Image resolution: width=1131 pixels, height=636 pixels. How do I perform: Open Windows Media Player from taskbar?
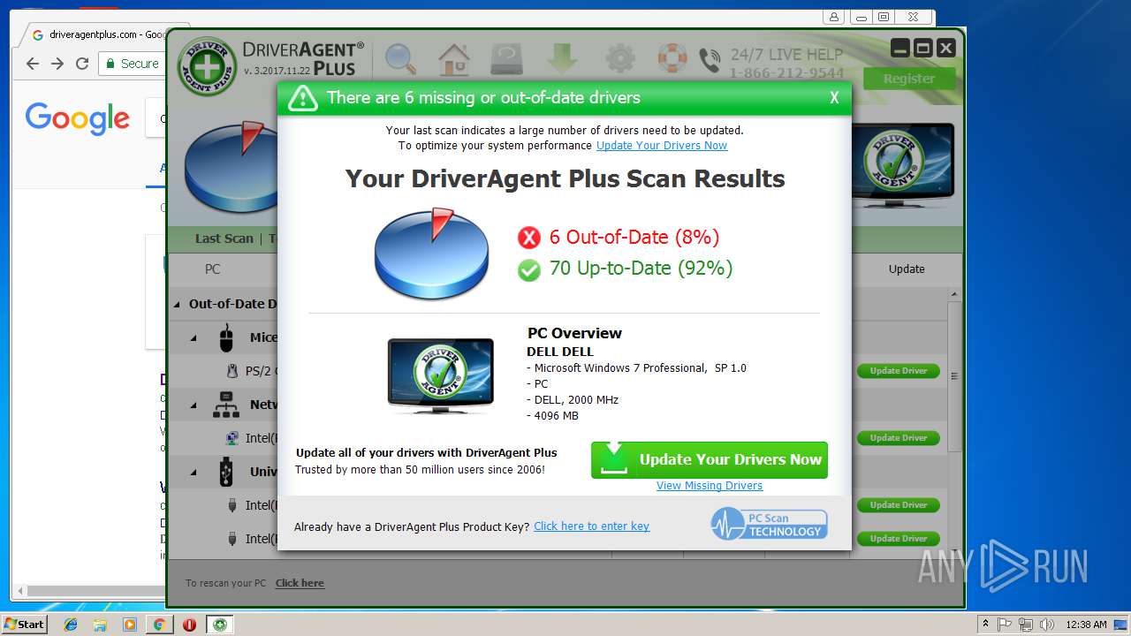click(x=130, y=625)
